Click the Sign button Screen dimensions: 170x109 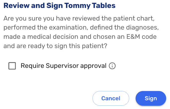pyautogui.click(x=151, y=98)
